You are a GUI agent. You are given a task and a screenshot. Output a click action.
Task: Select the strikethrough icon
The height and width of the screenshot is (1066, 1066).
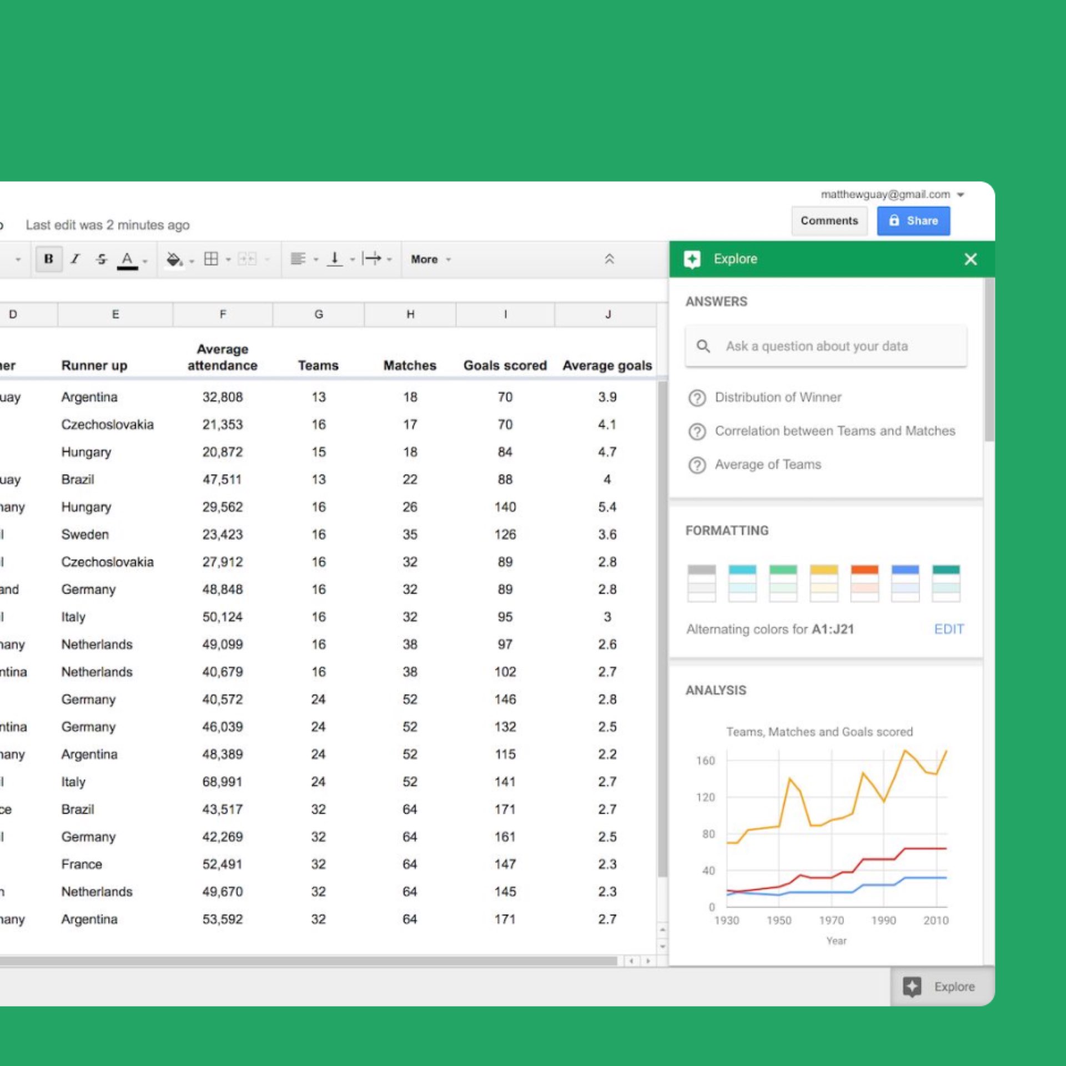coord(101,259)
